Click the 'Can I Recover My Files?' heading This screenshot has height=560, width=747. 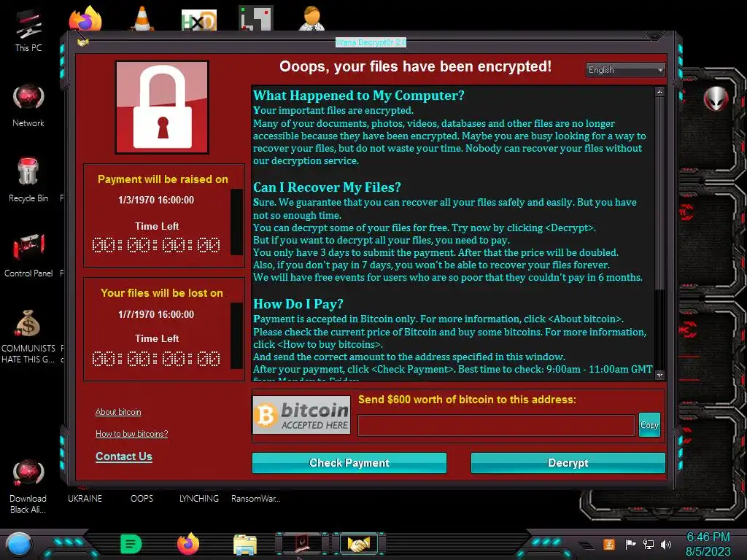327,187
